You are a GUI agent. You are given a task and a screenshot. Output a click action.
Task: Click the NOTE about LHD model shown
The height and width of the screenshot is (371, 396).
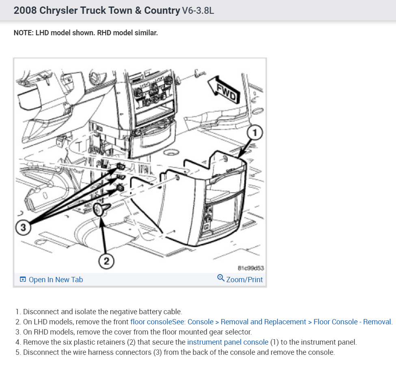[x=86, y=33]
